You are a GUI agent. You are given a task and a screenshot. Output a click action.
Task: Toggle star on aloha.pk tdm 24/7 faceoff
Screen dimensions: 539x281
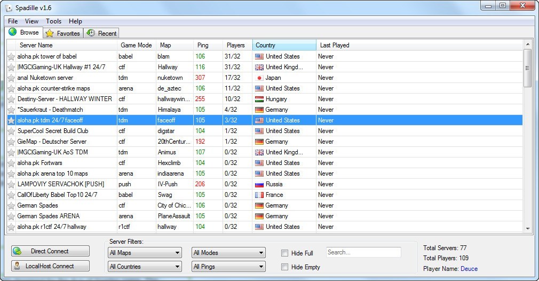coord(11,120)
